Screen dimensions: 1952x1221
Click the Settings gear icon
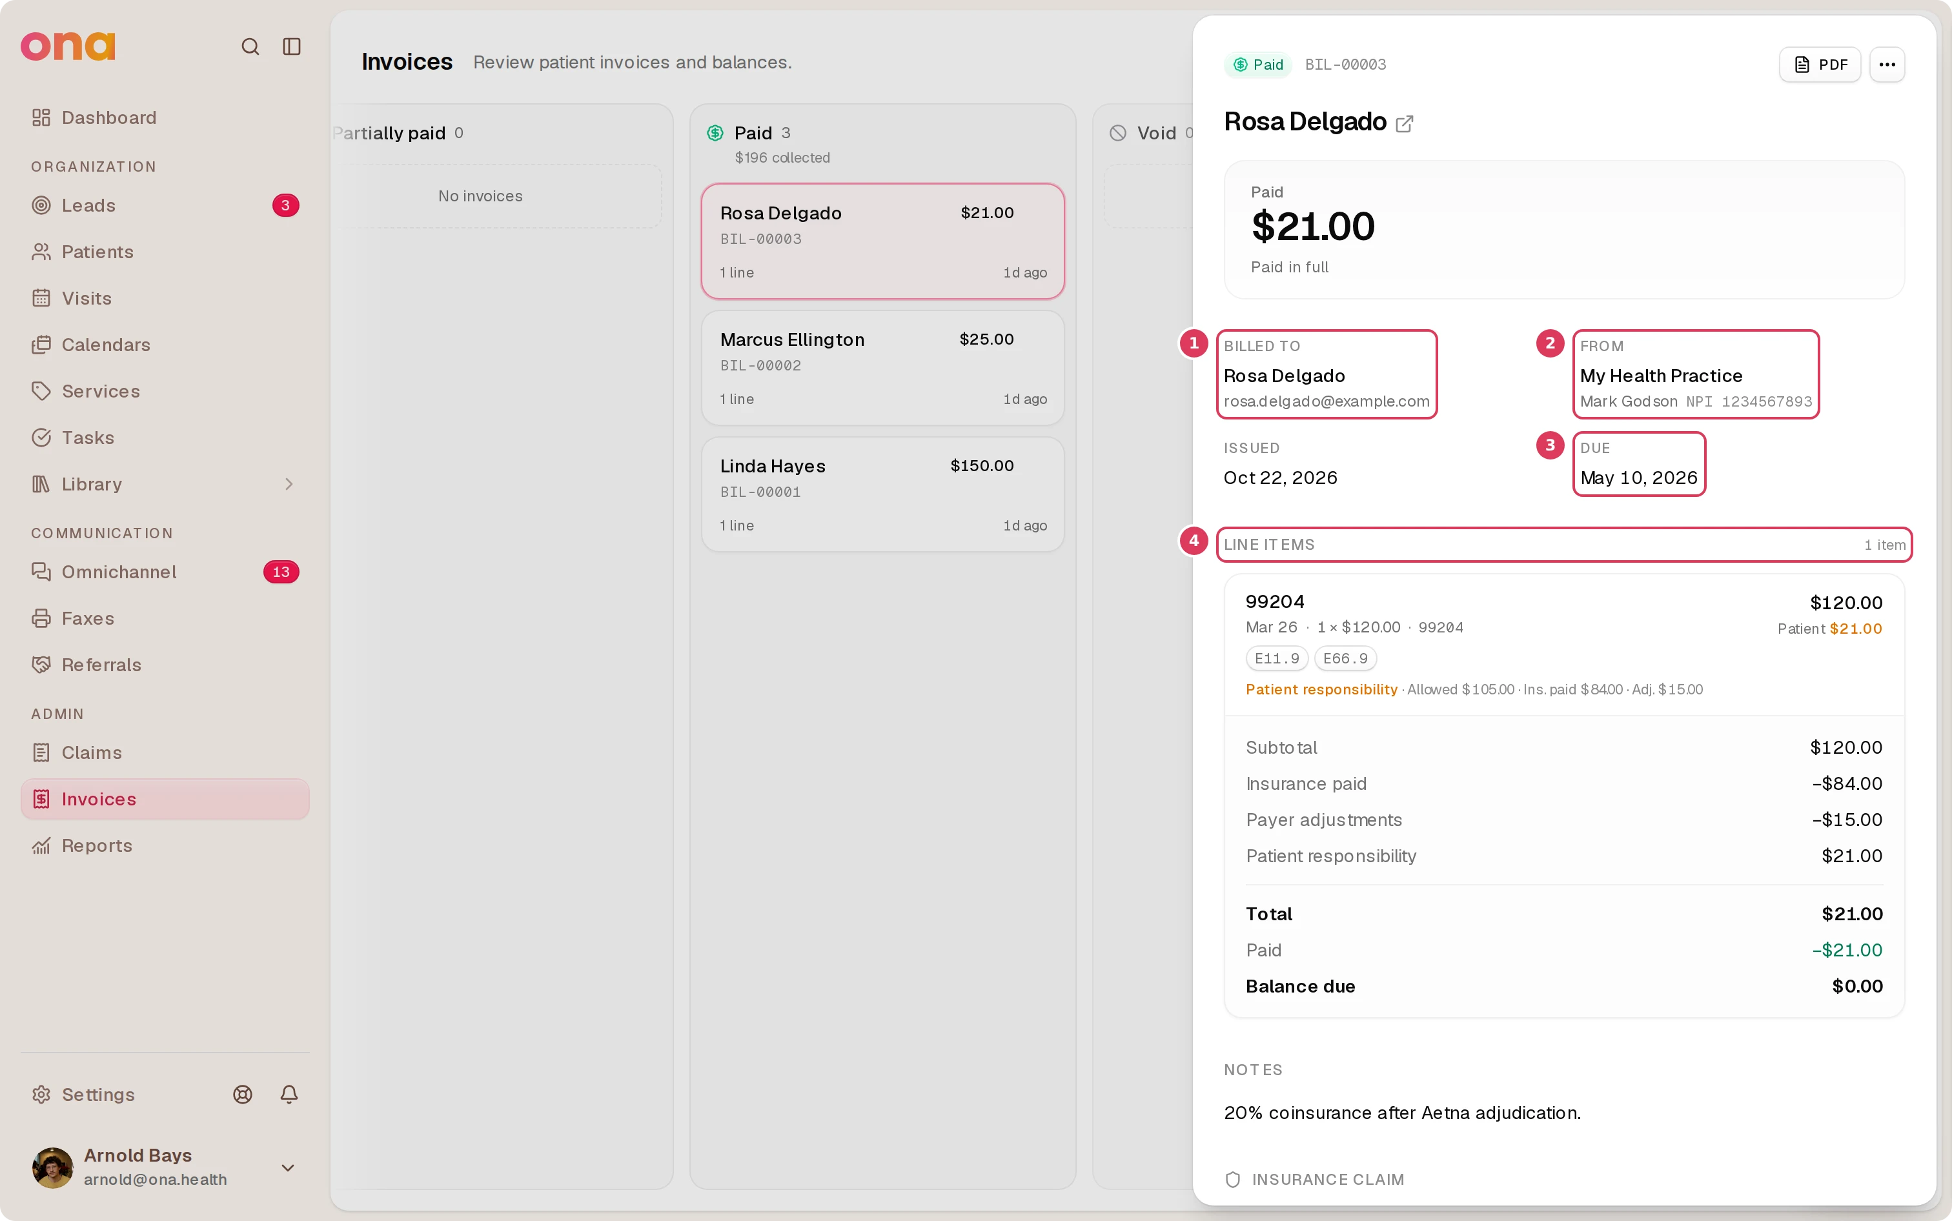tap(41, 1095)
